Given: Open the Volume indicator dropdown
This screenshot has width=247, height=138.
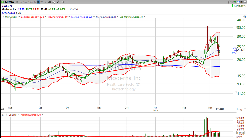Looking at the screenshot, I should [x=19, y=115].
